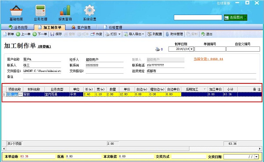
Task: Click the 保存 save toolbar button
Action: [56, 34]
